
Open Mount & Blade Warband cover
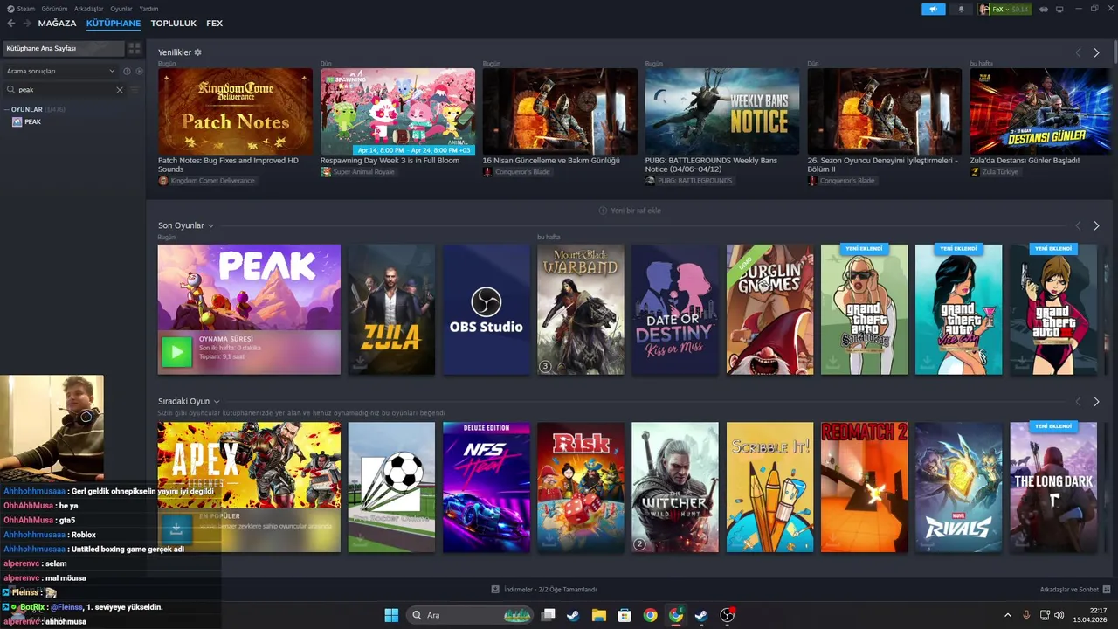pyautogui.click(x=581, y=310)
